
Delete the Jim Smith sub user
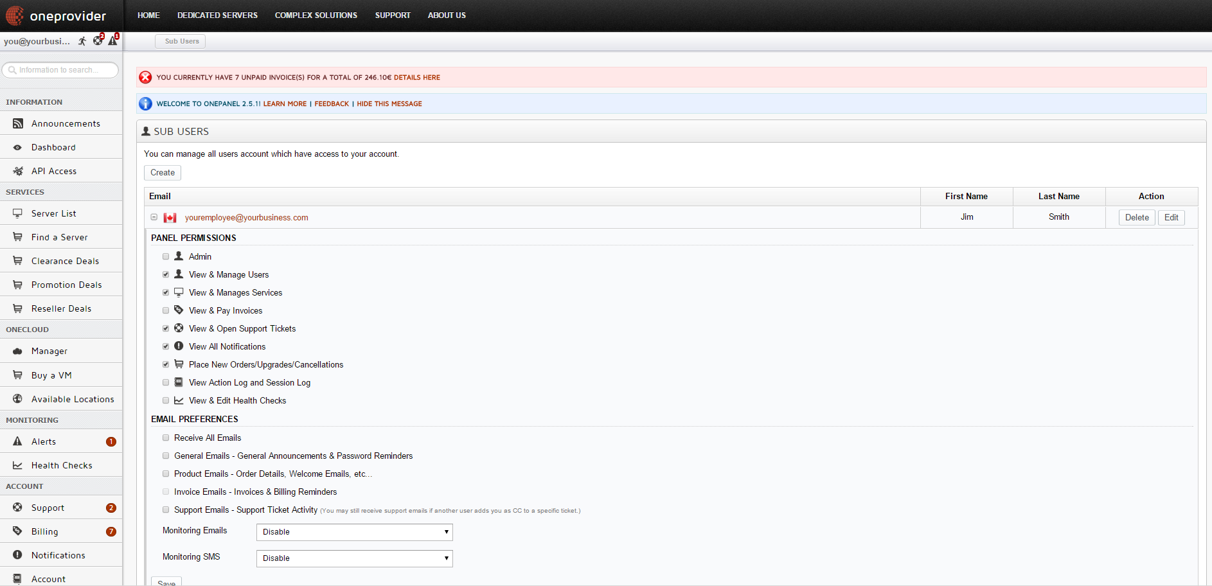pyautogui.click(x=1136, y=218)
